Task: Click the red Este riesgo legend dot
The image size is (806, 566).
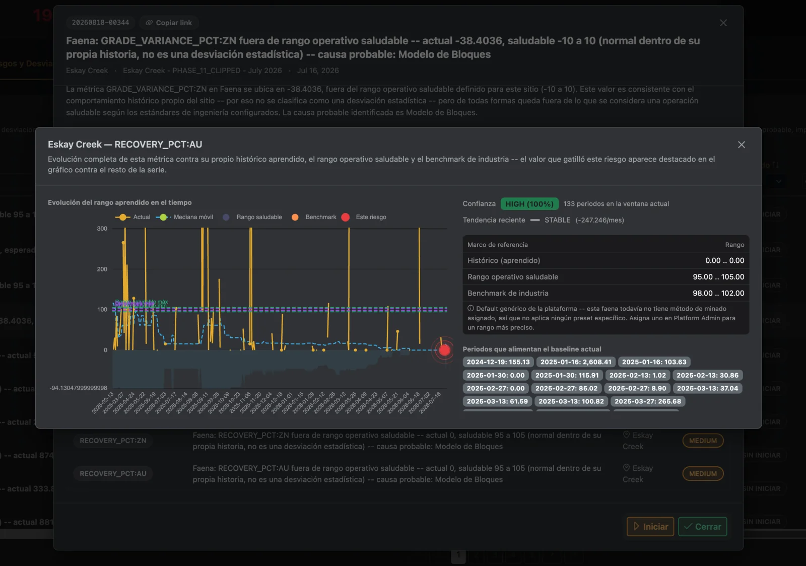Action: [345, 217]
